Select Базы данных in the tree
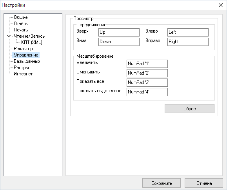 27,61
